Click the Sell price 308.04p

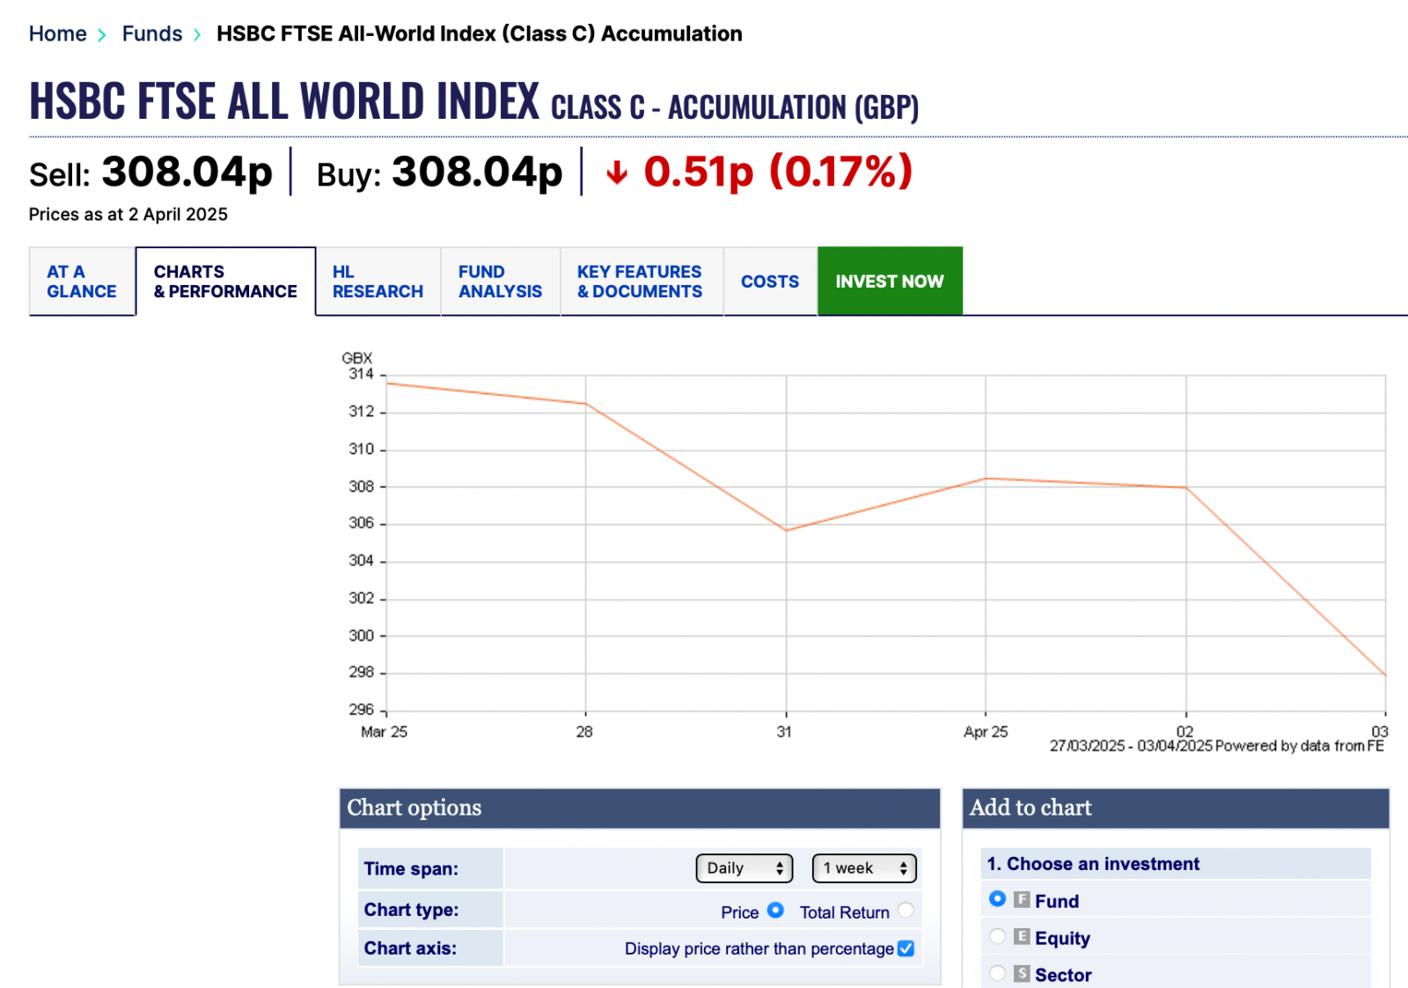[187, 172]
